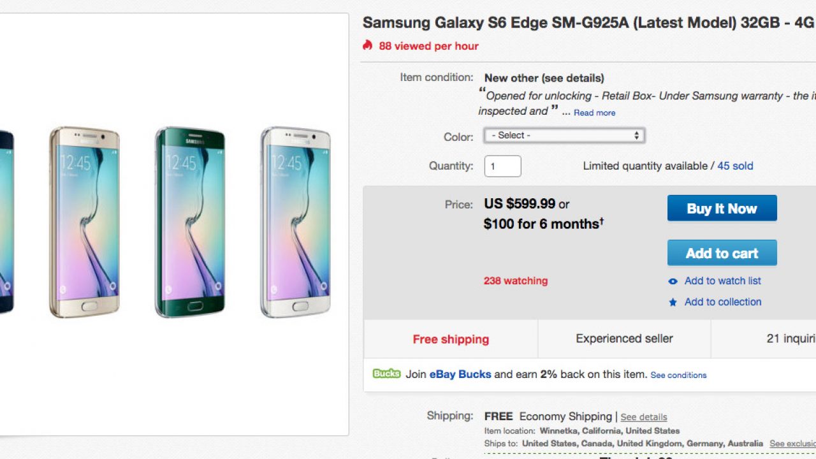Viewport: 816px width, 459px height.
Task: Click the Quantity input field
Action: 502,166
